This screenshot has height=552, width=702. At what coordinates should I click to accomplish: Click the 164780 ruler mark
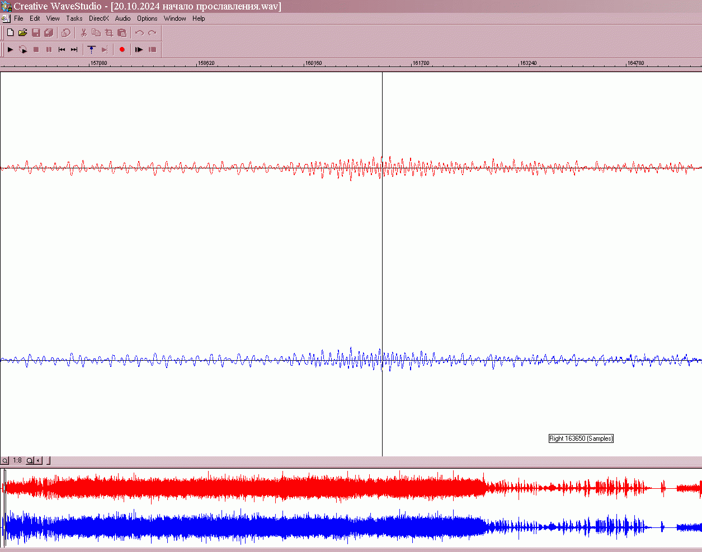[635, 63]
